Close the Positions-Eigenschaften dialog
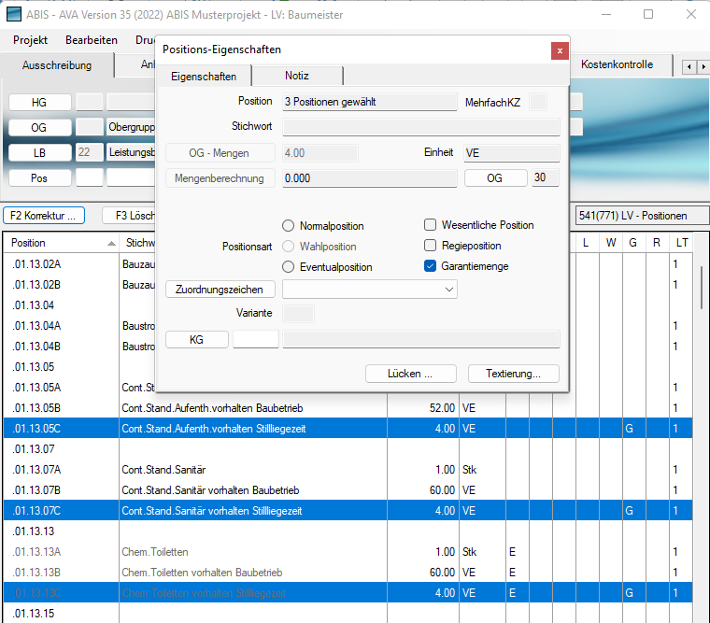 560,50
